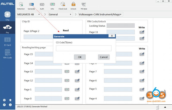
Task: Open the Auth toolbar function
Action: tap(42, 6)
